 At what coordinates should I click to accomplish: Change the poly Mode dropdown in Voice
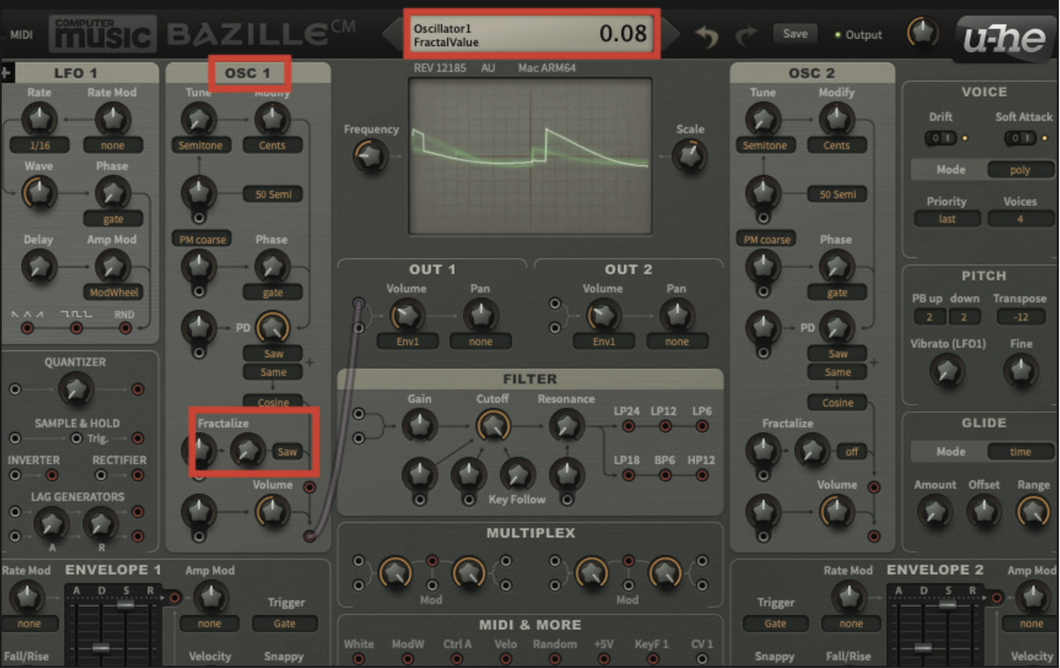click(x=1020, y=169)
